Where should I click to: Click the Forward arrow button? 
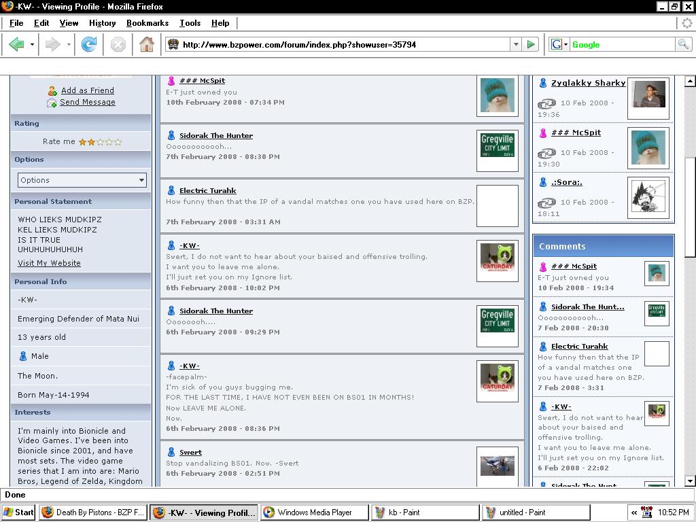[x=52, y=44]
